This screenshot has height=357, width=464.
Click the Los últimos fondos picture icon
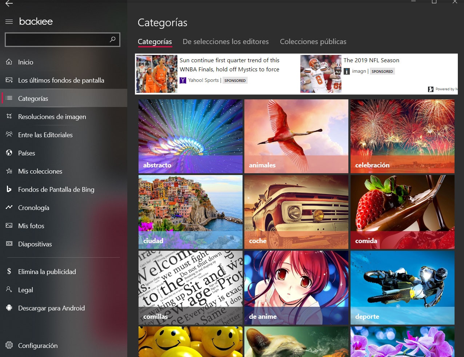(x=9, y=80)
